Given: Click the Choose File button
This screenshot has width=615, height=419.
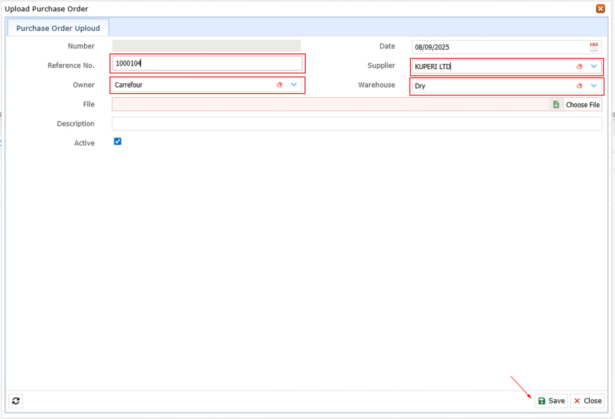Looking at the screenshot, I should click(x=582, y=104).
